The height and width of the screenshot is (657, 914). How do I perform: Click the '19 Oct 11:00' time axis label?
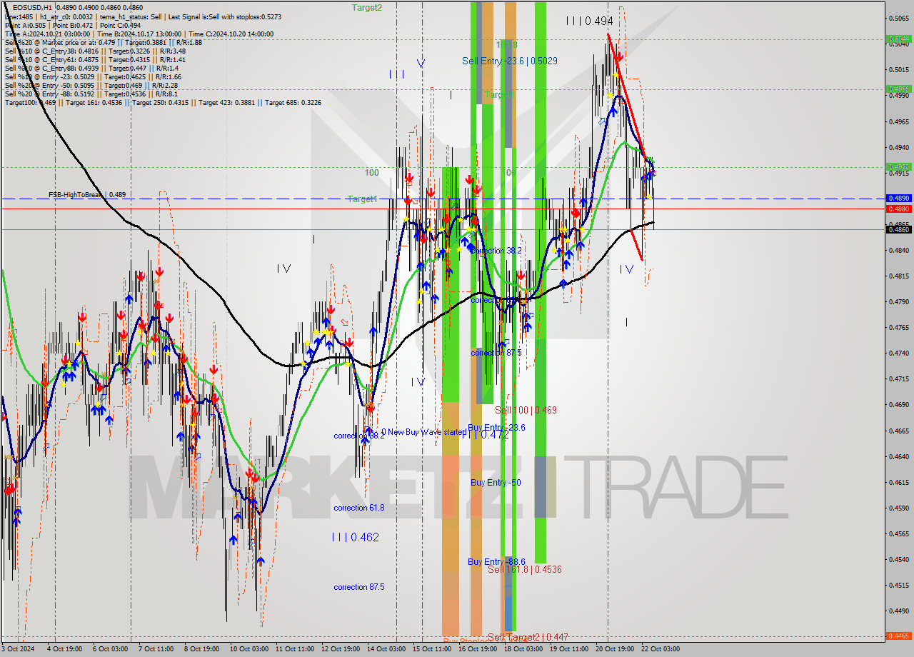[x=568, y=649]
